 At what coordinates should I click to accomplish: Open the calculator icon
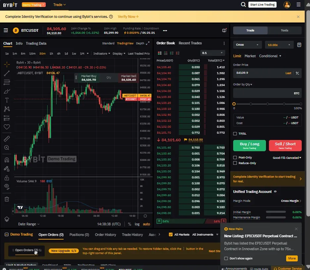(x=299, y=45)
